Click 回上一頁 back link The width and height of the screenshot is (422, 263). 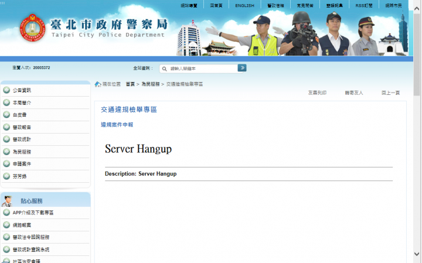click(x=390, y=93)
